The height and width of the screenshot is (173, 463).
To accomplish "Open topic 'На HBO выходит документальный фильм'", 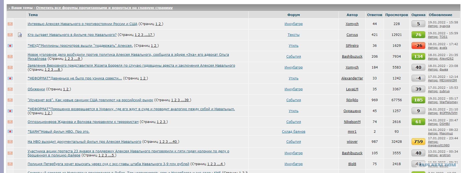I will [84, 142].
